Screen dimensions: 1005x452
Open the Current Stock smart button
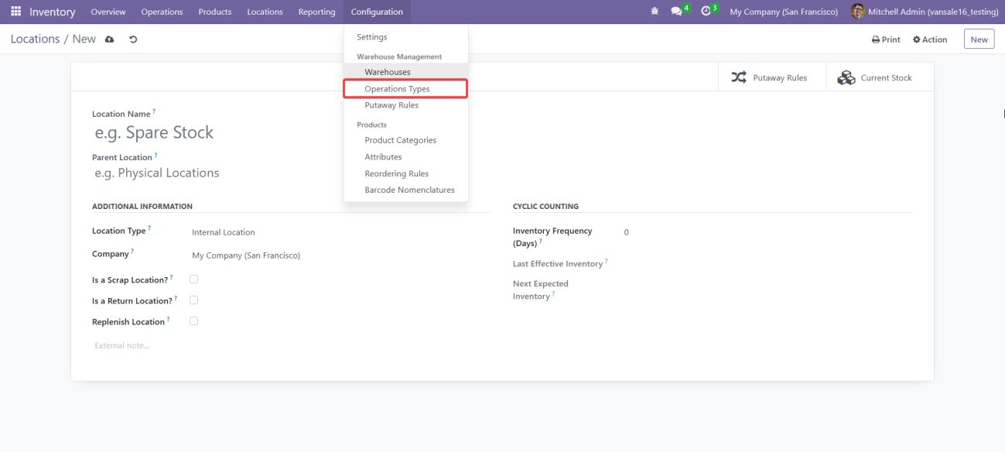click(x=875, y=77)
